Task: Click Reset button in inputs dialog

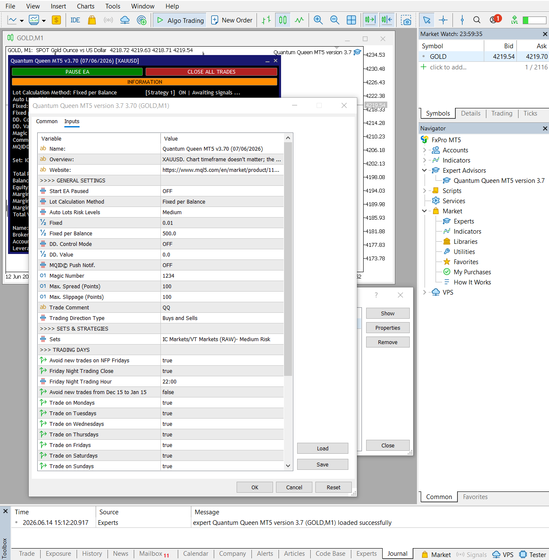Action: click(334, 487)
